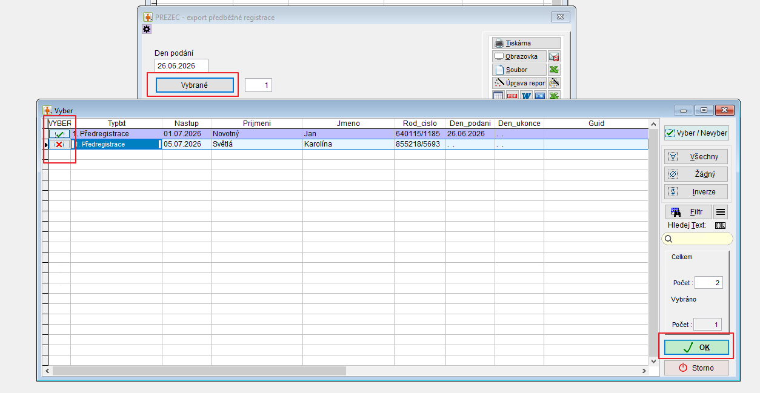
Task: Click birth number 640115/1185 cell
Action: [x=420, y=134]
